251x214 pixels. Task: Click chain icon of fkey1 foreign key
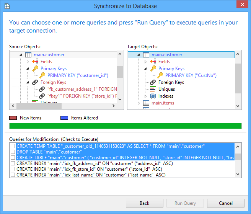pyautogui.click(x=42, y=96)
